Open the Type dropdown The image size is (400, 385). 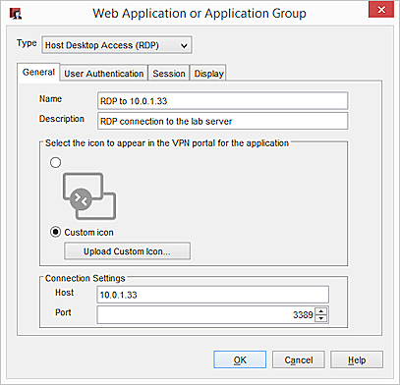(117, 45)
